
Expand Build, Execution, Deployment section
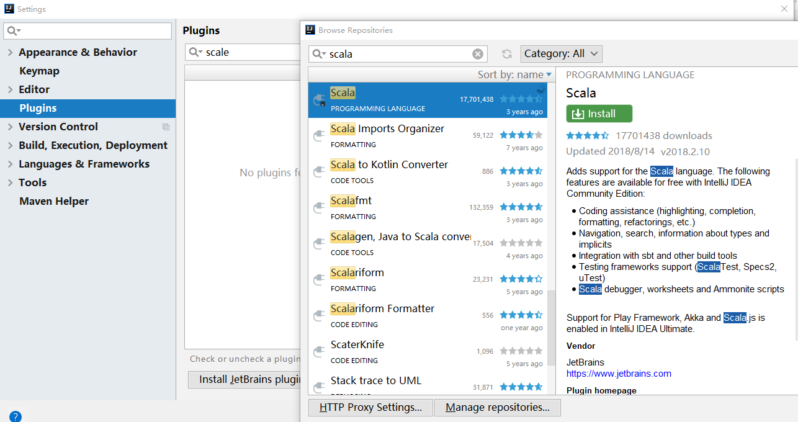tap(10, 145)
